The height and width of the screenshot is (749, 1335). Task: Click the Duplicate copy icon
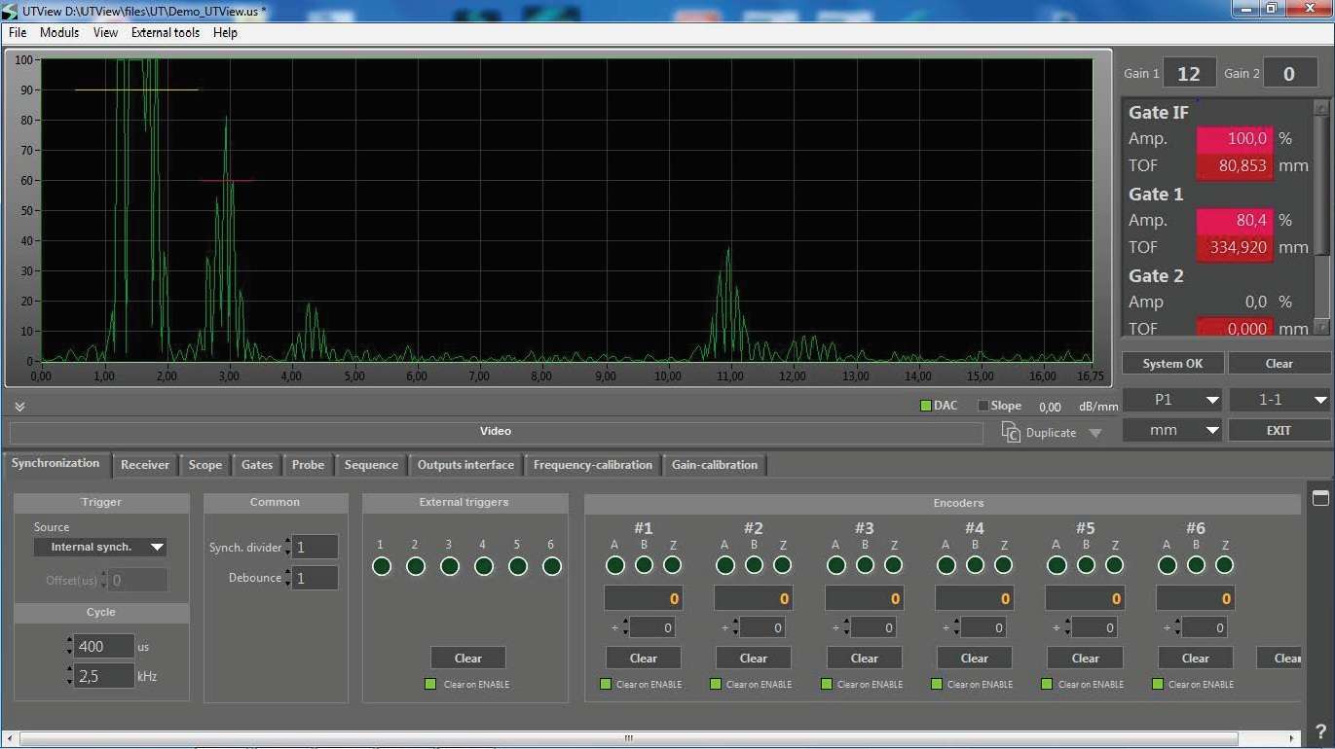(1011, 433)
